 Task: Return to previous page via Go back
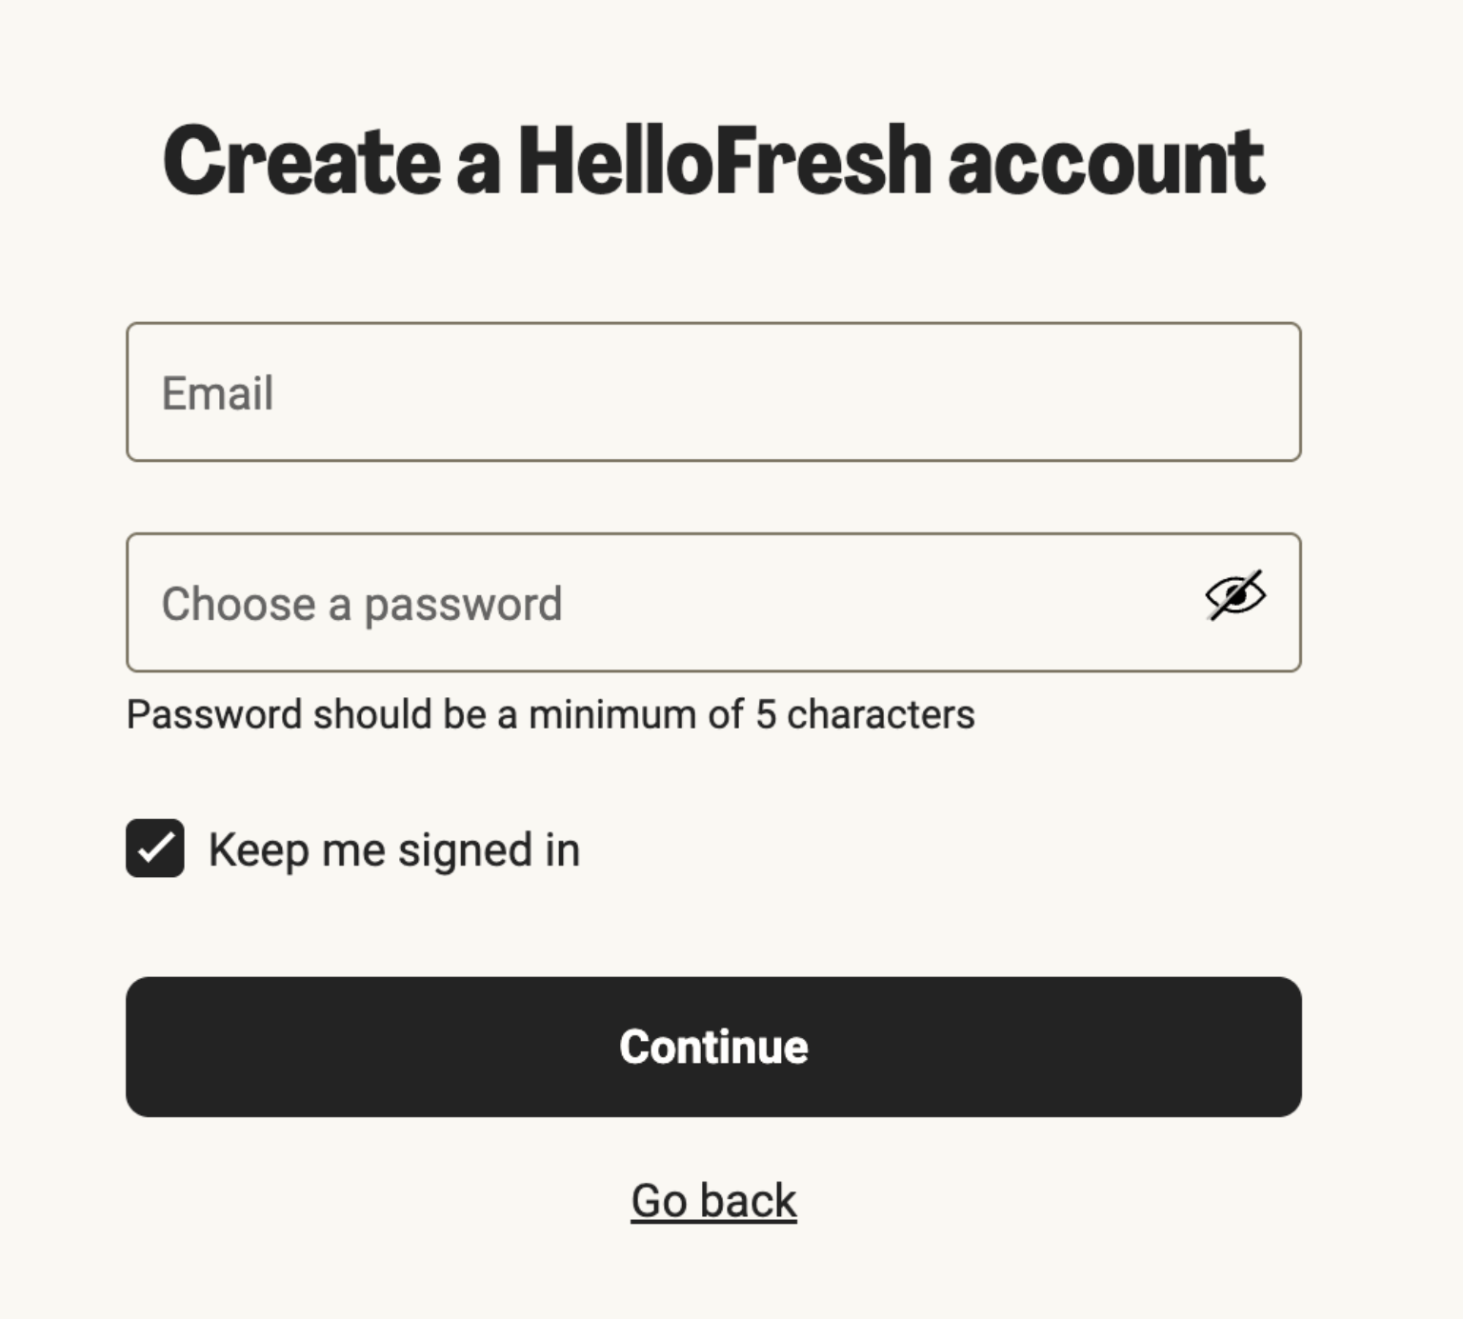pos(712,1200)
